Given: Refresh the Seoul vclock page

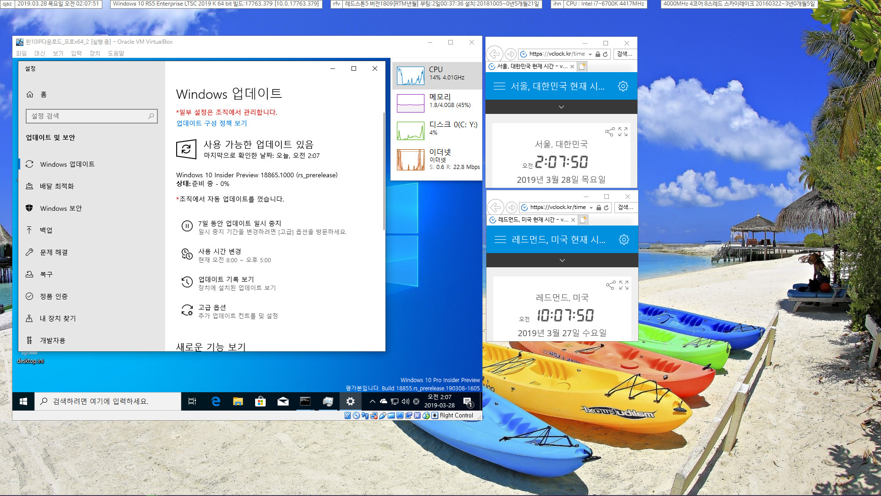Looking at the screenshot, I should click(x=605, y=54).
